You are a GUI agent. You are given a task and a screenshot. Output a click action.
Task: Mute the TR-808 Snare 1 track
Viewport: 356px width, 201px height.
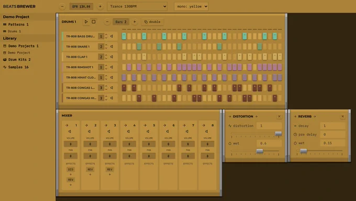pos(112,46)
